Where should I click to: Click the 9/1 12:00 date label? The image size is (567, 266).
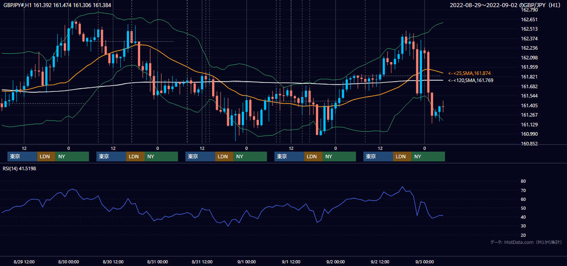coord(291,262)
